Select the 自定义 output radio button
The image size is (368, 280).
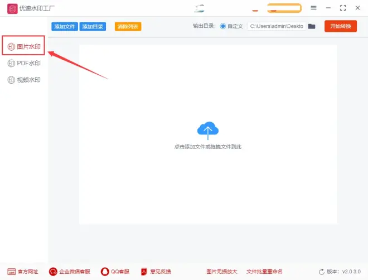point(223,26)
